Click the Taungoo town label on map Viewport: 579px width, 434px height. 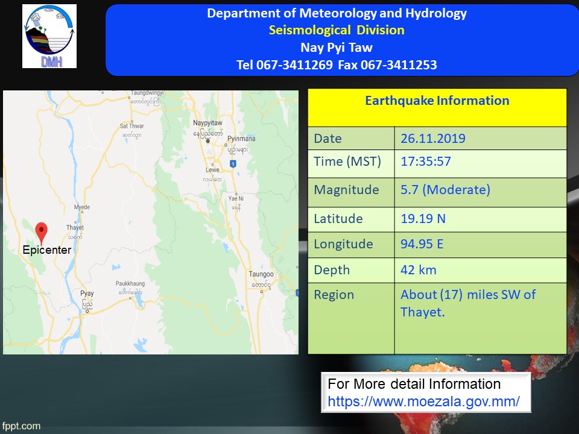click(261, 274)
